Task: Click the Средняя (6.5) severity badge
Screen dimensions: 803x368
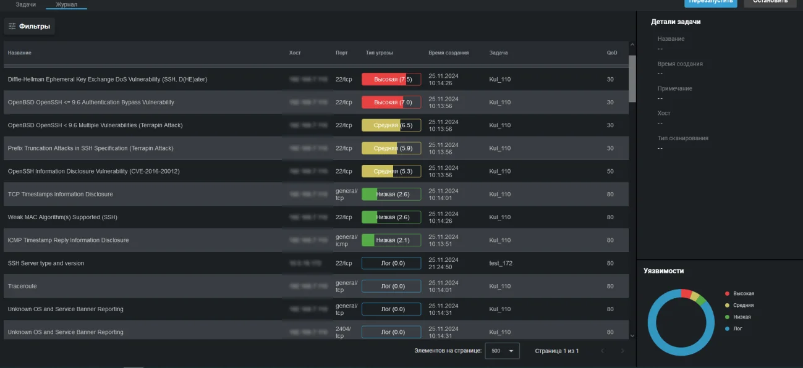Action: tap(391, 125)
